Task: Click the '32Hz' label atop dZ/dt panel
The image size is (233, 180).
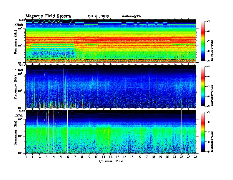Action: pyautogui.click(x=22, y=111)
